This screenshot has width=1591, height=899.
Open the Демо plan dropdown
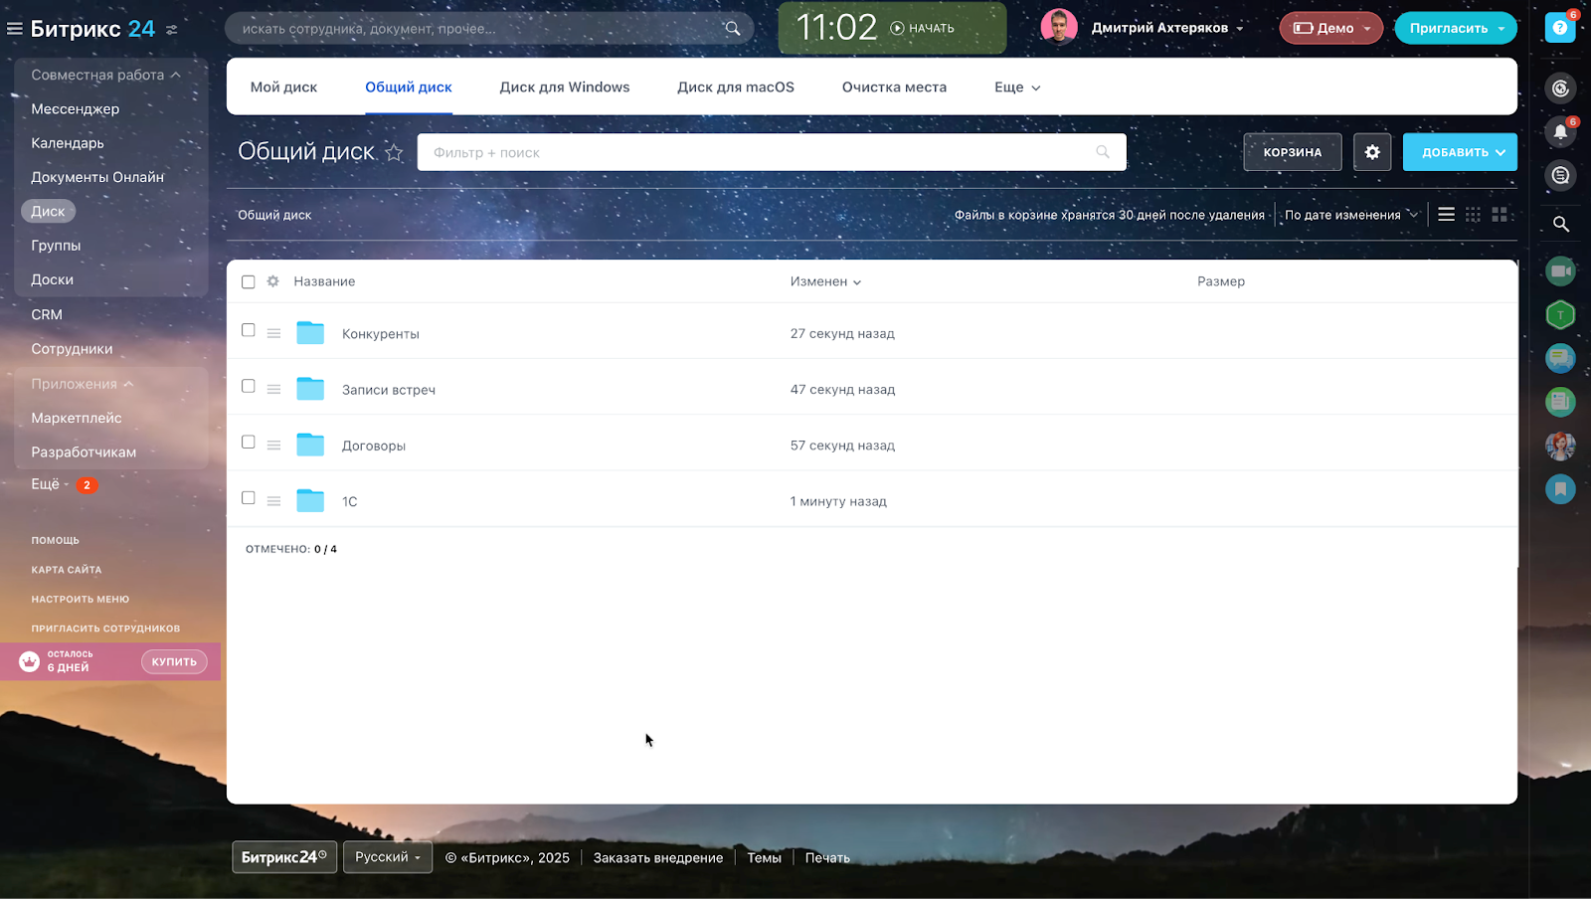click(1330, 28)
